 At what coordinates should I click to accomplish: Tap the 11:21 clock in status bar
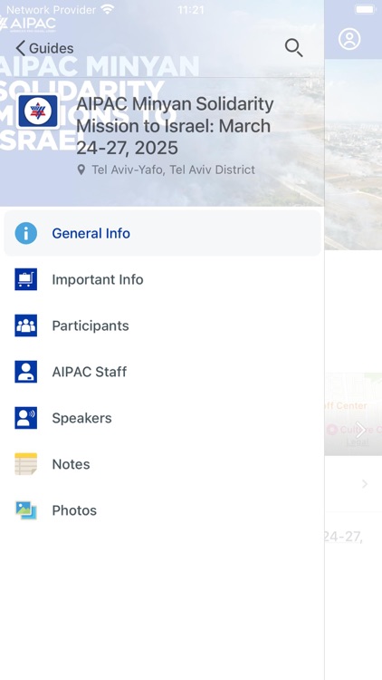tap(191, 10)
